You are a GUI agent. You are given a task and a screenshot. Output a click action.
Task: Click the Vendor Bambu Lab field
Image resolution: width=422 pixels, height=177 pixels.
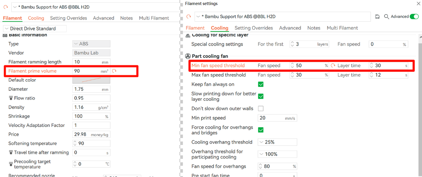coord(91,53)
